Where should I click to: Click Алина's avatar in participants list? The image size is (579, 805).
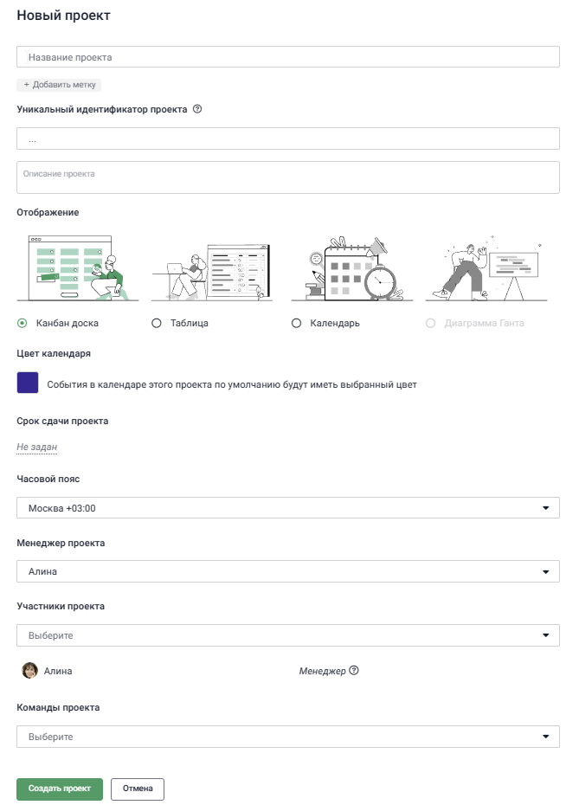tap(29, 670)
